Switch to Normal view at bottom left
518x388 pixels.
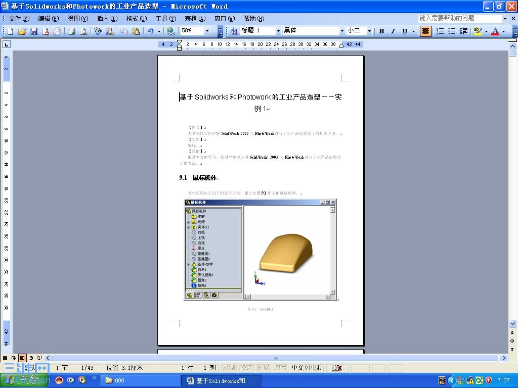(5, 358)
